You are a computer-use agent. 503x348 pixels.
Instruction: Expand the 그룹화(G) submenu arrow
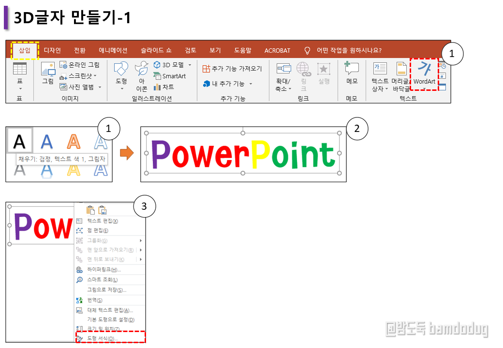point(141,240)
